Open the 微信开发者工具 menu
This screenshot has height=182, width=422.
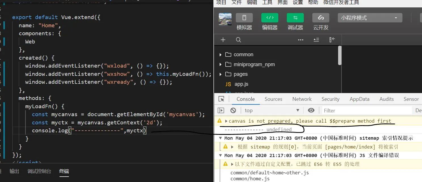(341, 3)
